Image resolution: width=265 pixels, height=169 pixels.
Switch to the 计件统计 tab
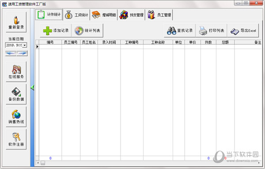(49, 15)
